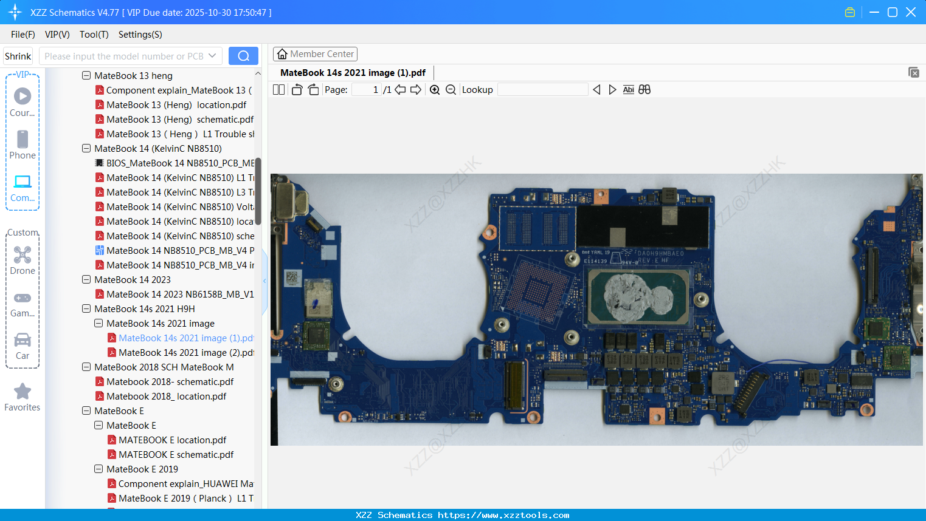
Task: Open the File menu
Action: click(x=23, y=35)
